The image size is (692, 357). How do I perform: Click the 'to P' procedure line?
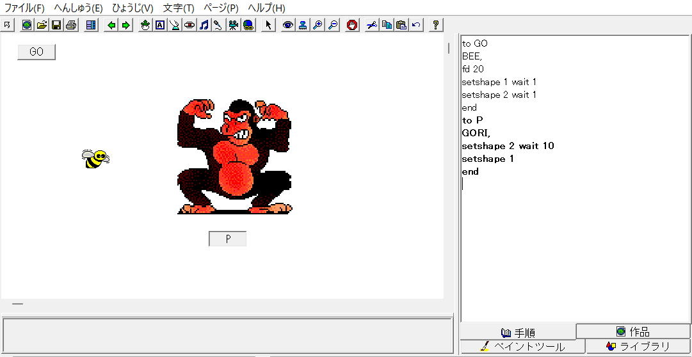[x=472, y=120]
